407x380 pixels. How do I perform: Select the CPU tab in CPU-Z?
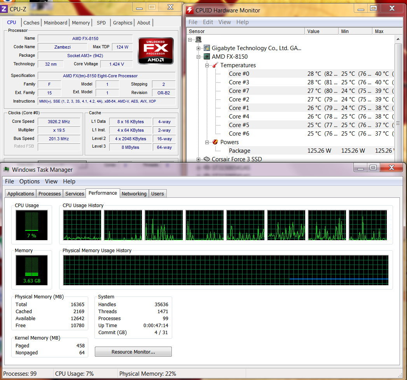pyautogui.click(x=11, y=22)
